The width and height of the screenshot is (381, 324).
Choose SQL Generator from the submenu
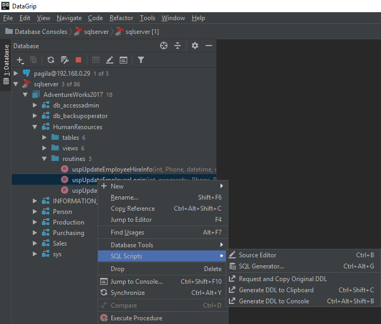pyautogui.click(x=261, y=266)
